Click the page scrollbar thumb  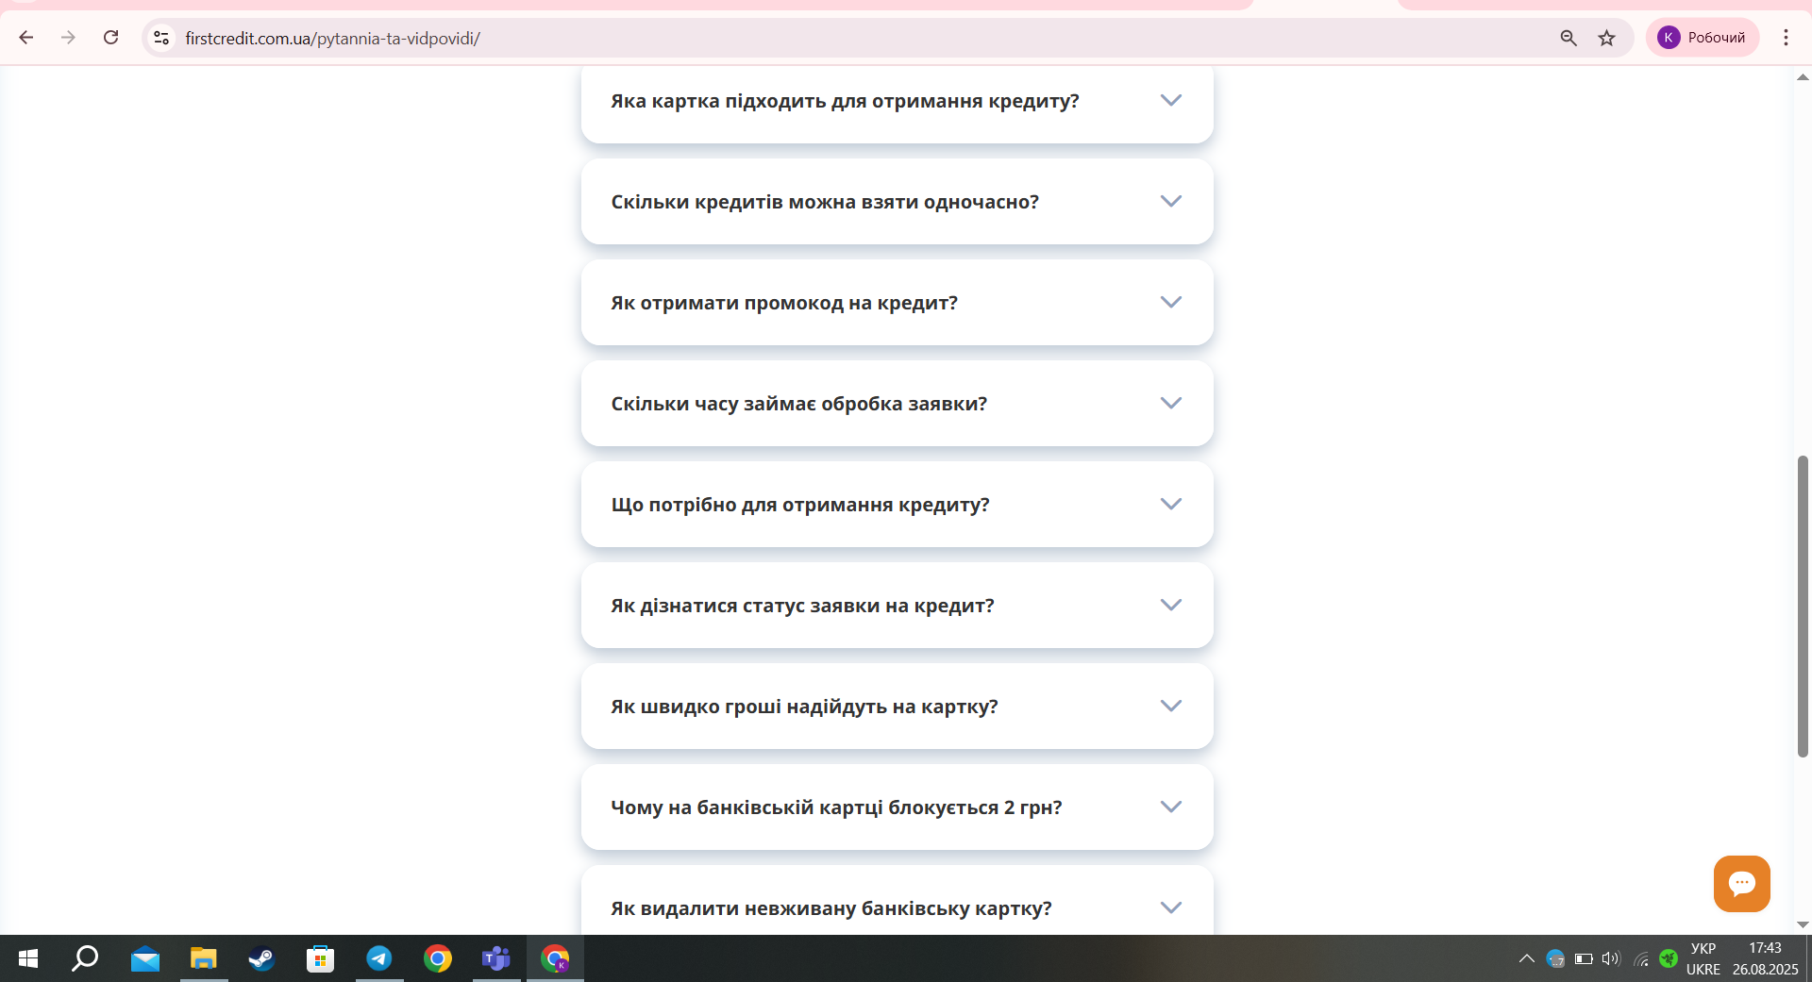(x=1803, y=607)
